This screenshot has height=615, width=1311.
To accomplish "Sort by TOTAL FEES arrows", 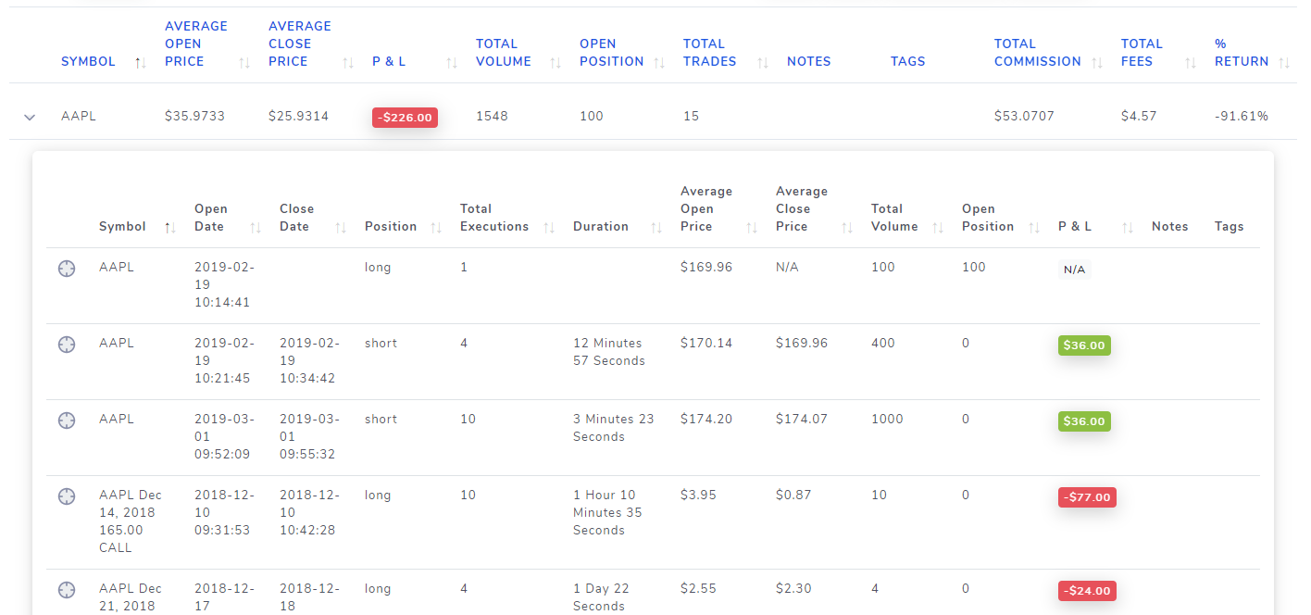I will coord(1191,62).
